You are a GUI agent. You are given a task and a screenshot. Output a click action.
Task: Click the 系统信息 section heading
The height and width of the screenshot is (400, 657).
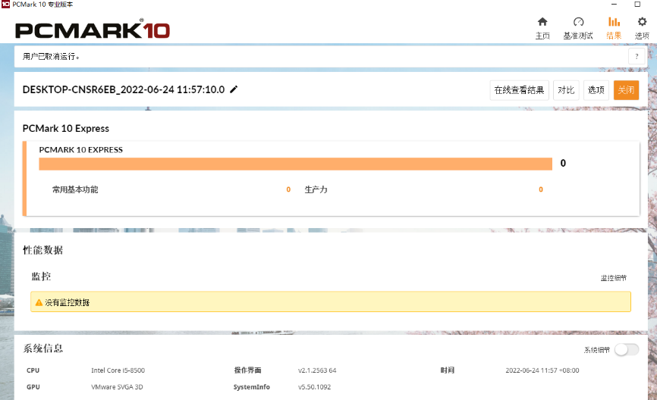coord(42,348)
